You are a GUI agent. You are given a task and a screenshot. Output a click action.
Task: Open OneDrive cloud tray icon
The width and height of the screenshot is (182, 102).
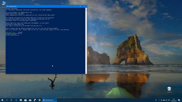(x=164, y=100)
